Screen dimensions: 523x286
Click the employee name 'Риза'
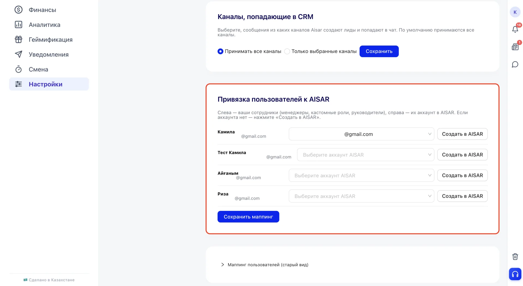pyautogui.click(x=223, y=194)
